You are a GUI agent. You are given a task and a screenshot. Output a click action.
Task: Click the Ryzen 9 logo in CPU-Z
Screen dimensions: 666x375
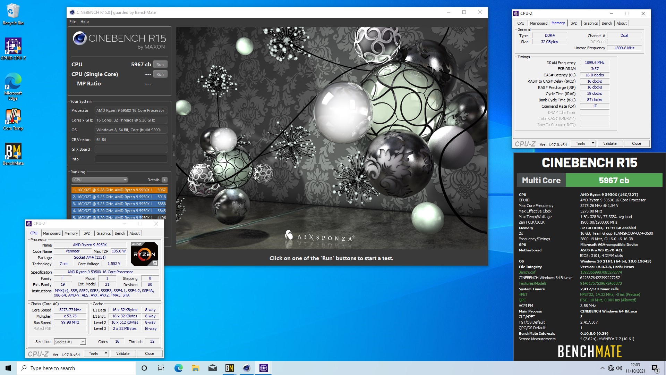145,254
